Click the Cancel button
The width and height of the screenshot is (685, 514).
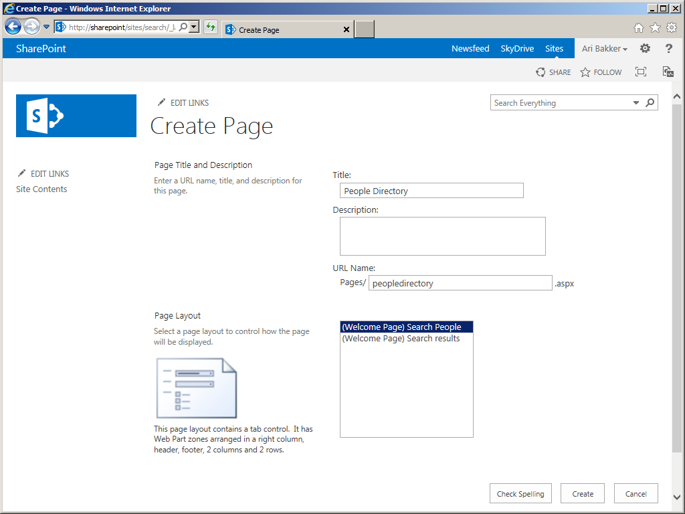pyautogui.click(x=635, y=493)
